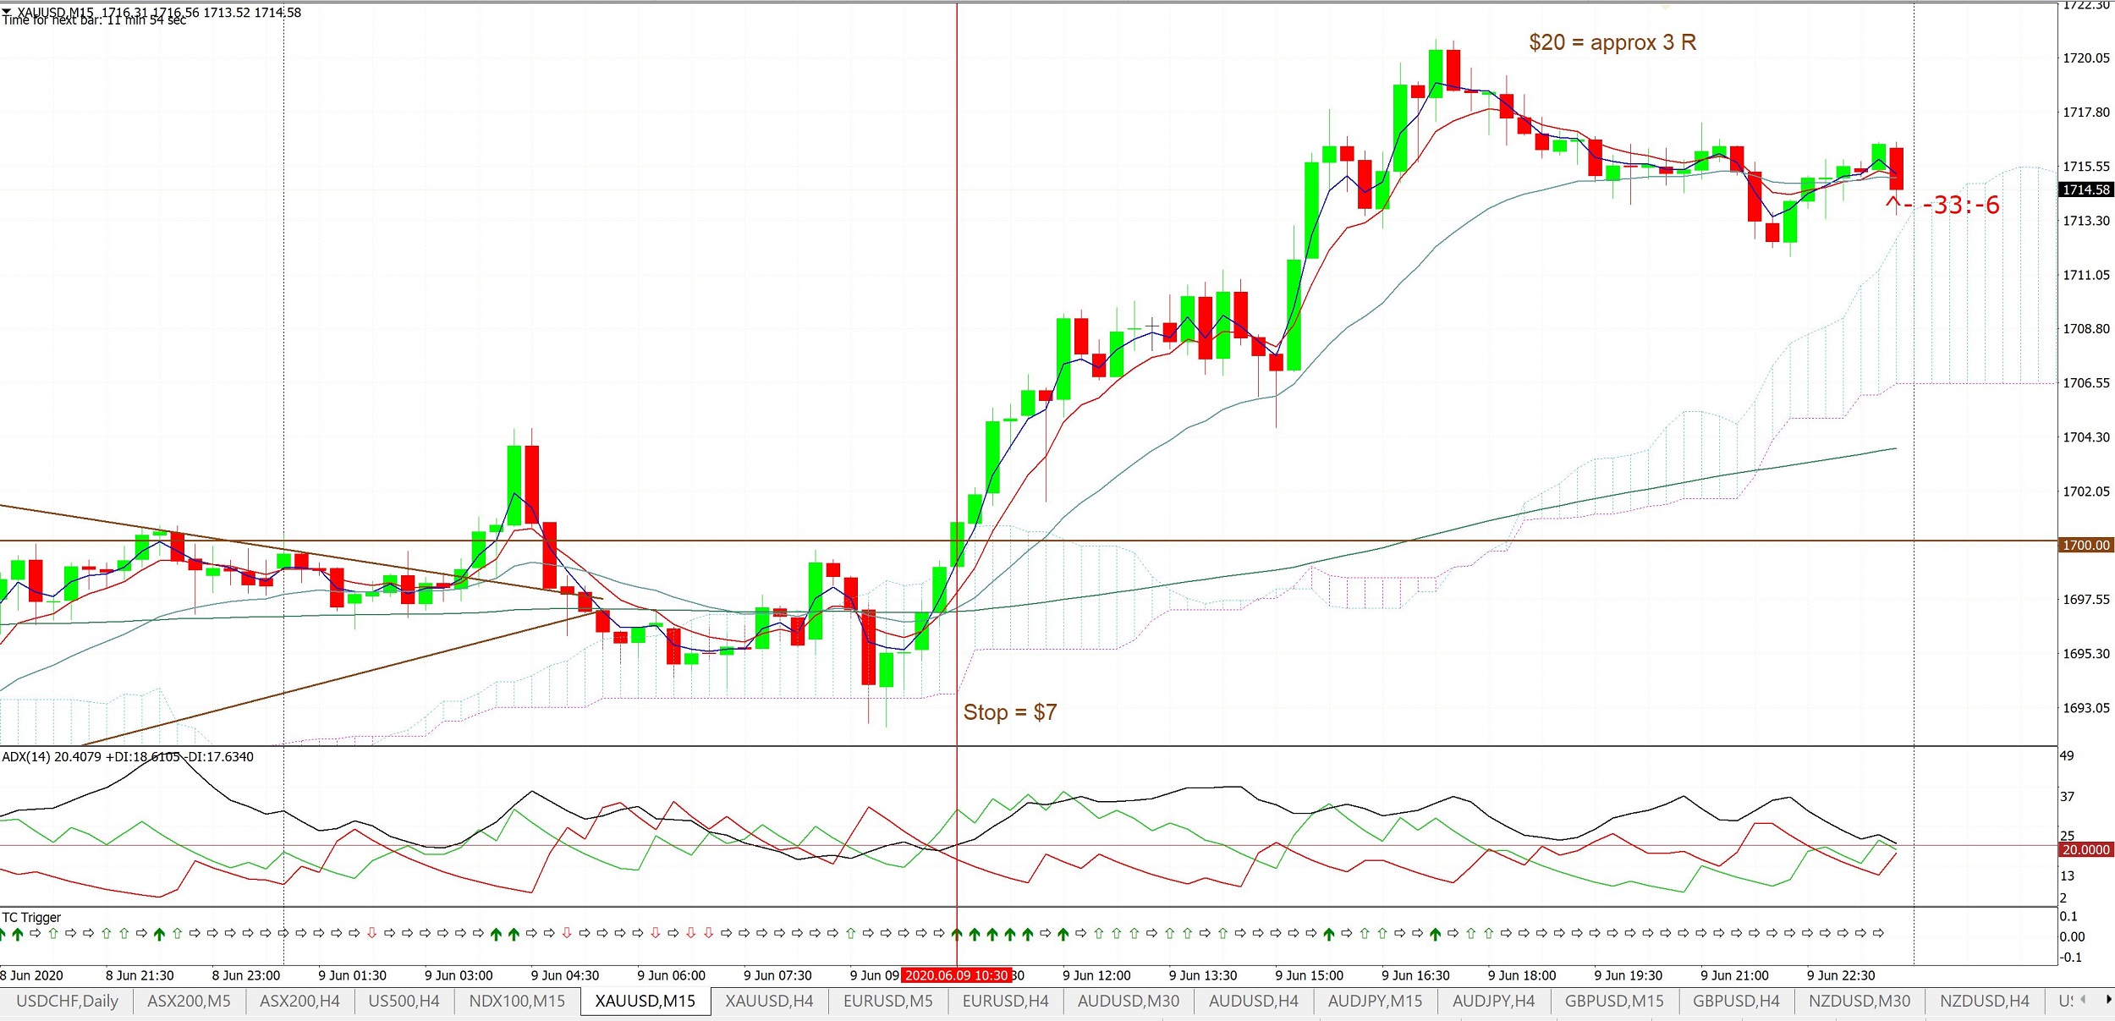
Task: Click the current price tag 1714.58
Action: pos(2085,189)
